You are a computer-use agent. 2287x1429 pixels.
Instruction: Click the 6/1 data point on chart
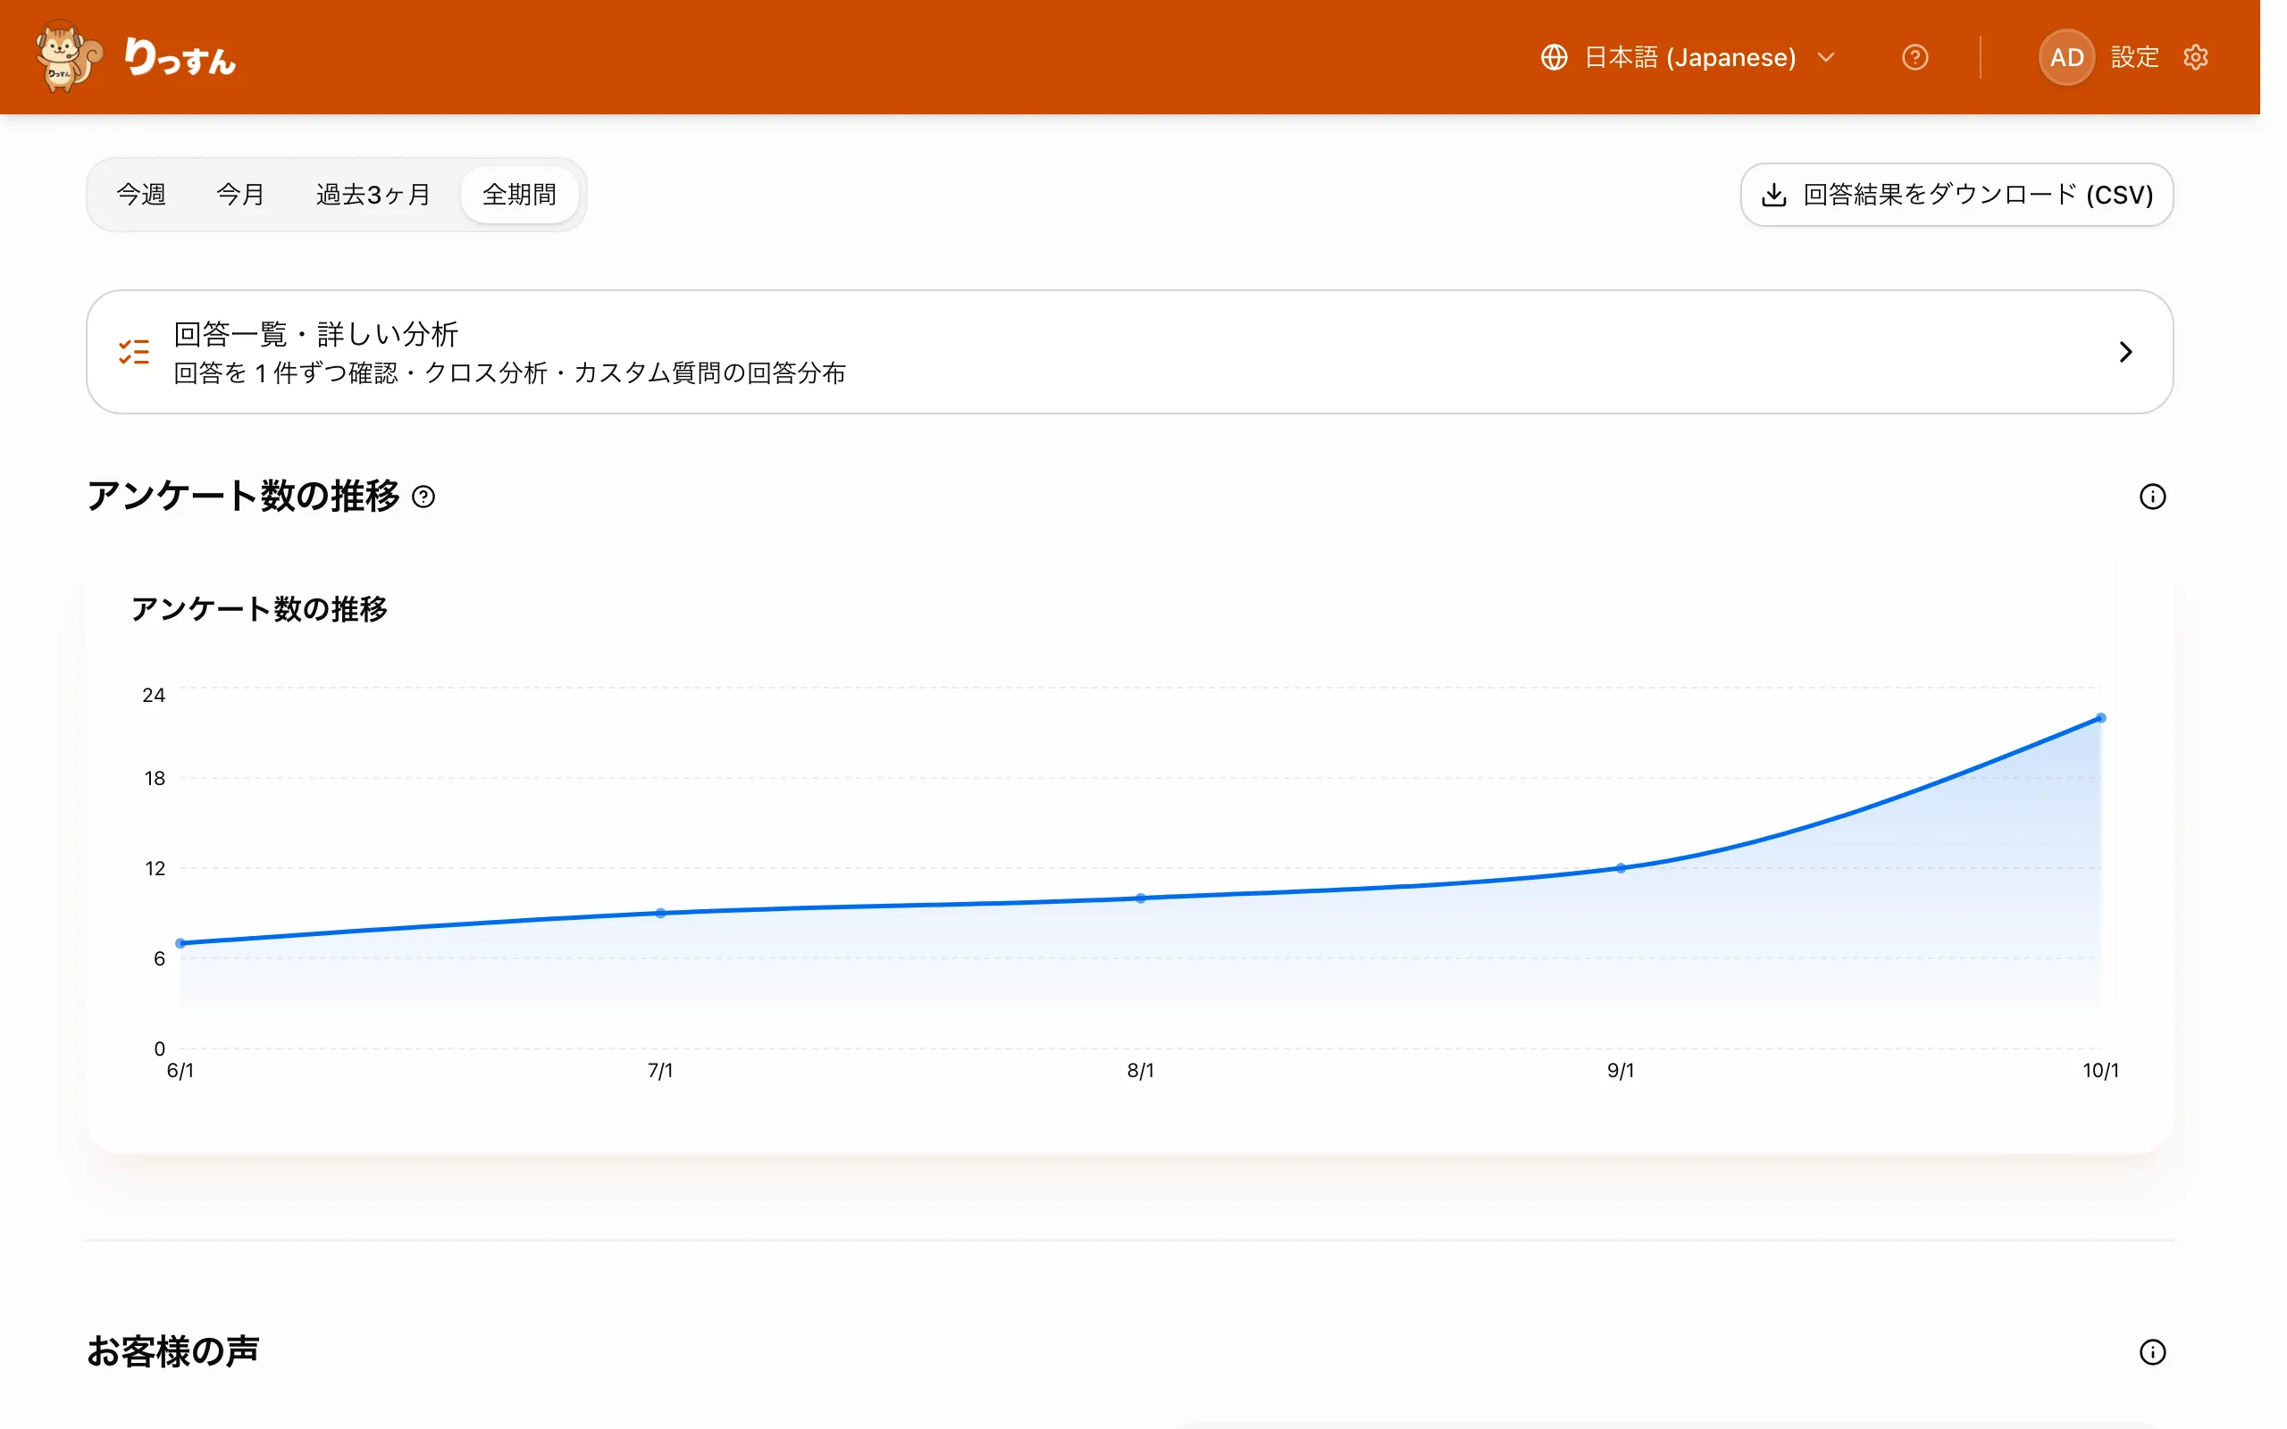(180, 943)
